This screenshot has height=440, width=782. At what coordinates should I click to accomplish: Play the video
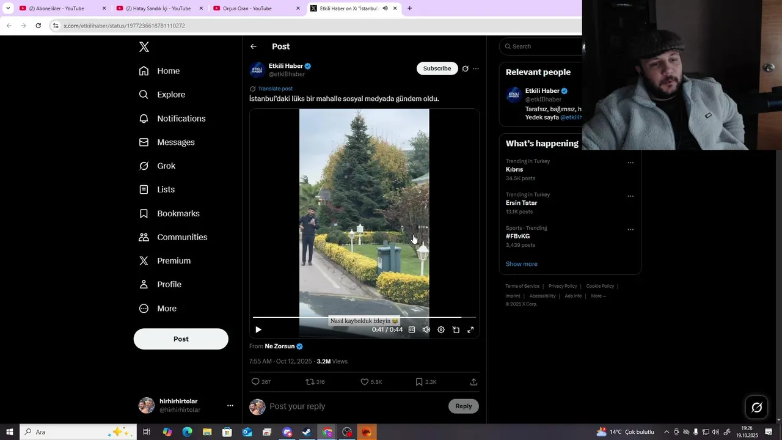coord(258,330)
